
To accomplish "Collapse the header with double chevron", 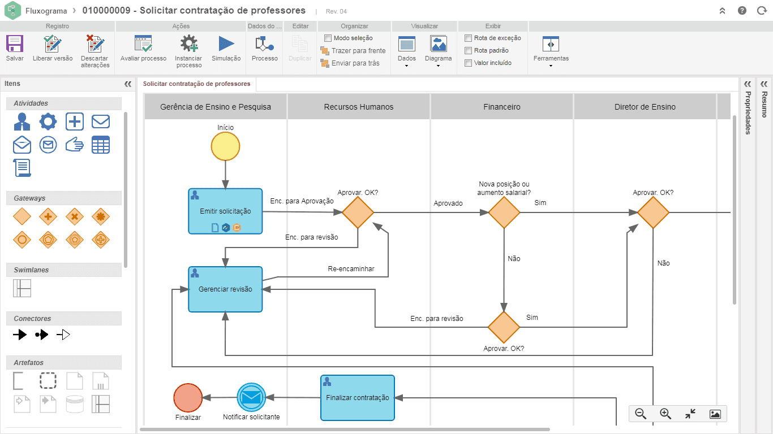I will click(722, 11).
